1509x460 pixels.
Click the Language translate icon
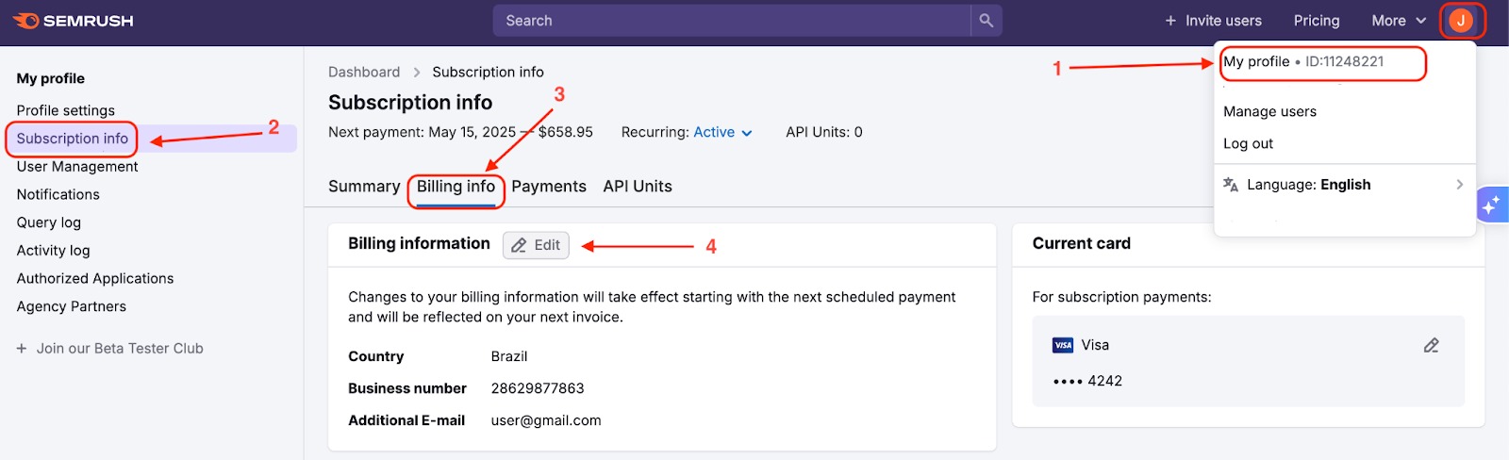1231,185
